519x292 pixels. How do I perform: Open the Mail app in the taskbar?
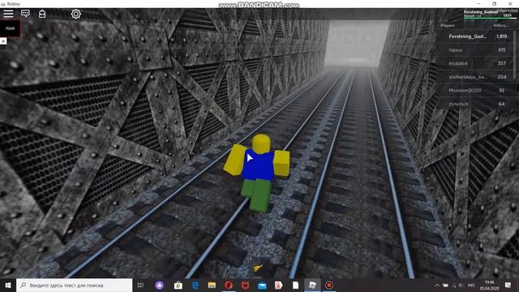[262, 285]
